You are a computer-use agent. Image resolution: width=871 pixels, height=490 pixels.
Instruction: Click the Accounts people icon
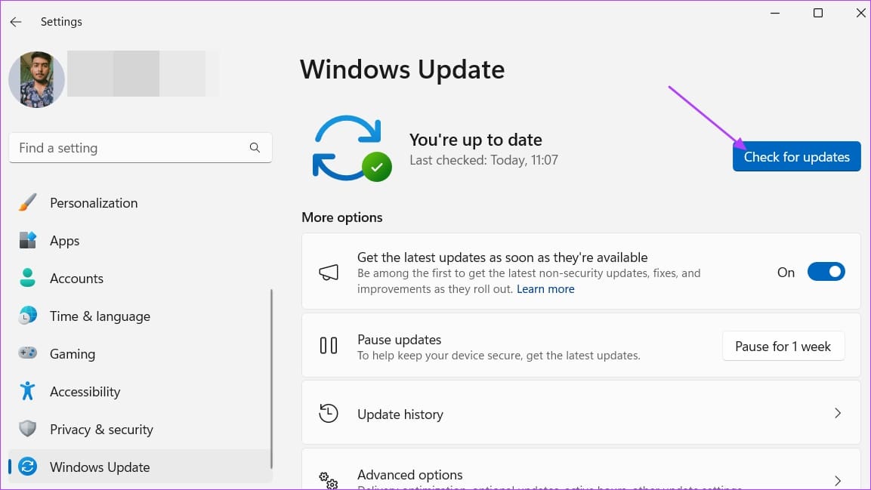point(27,278)
